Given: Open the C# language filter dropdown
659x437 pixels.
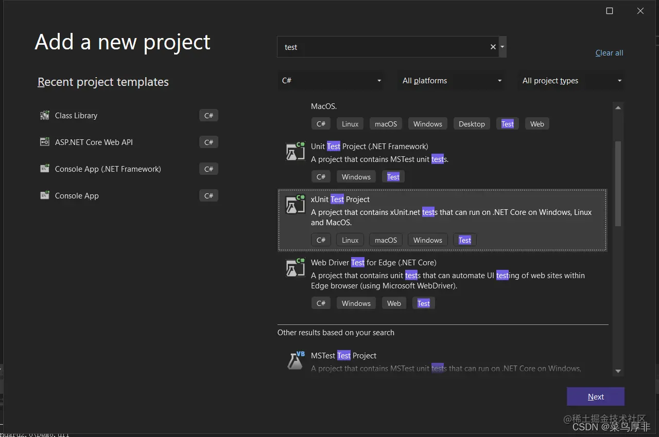Looking at the screenshot, I should tap(331, 81).
